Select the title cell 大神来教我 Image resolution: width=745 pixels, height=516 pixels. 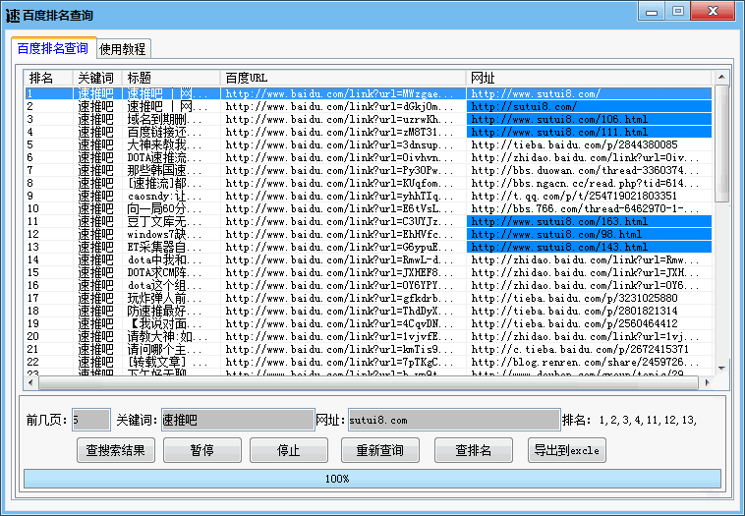pos(171,144)
